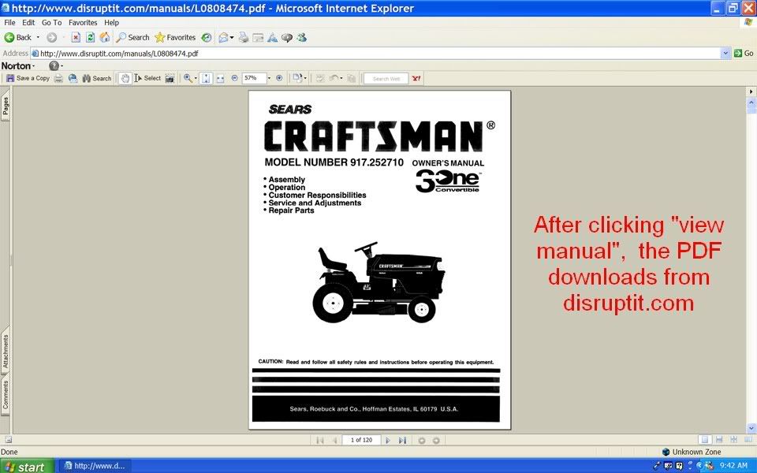This screenshot has height=473, width=757.
Task: Open the Norton help icon
Action: [x=54, y=65]
